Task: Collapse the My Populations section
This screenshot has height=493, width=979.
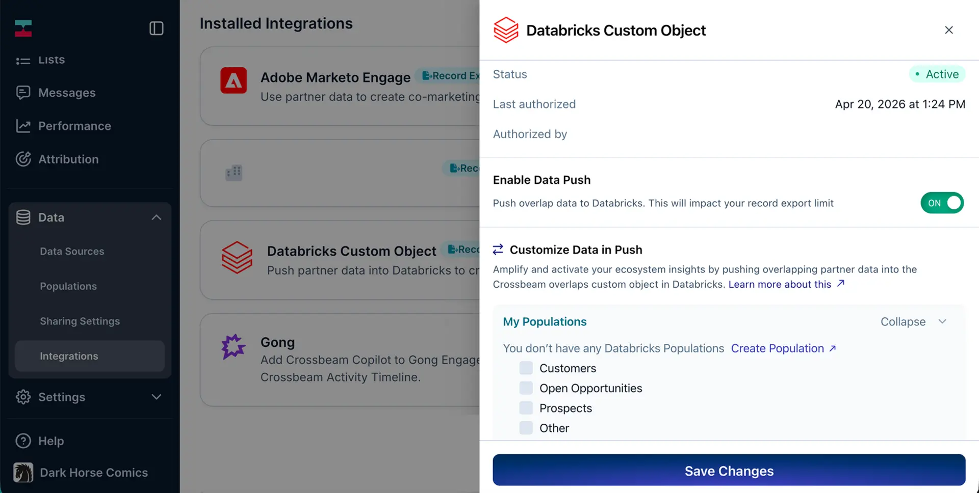Action: (x=913, y=322)
